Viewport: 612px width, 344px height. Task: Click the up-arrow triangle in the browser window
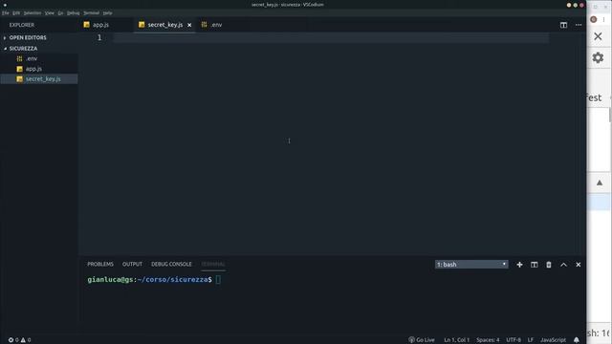pyautogui.click(x=600, y=183)
